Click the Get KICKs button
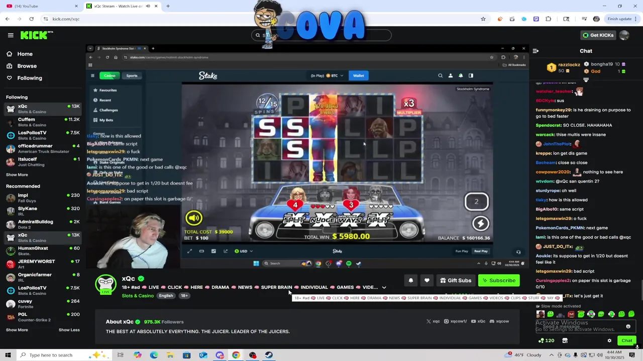The width and height of the screenshot is (643, 361). tap(598, 35)
